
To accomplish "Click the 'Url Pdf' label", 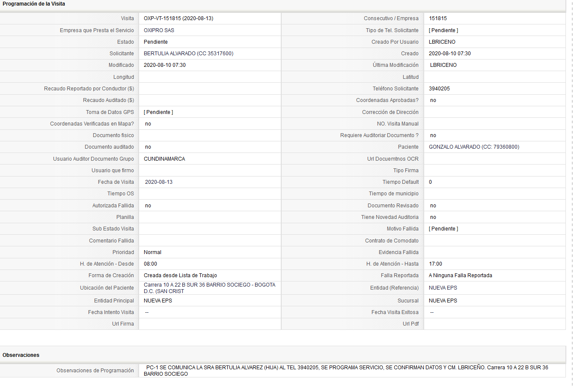I will (x=410, y=324).
